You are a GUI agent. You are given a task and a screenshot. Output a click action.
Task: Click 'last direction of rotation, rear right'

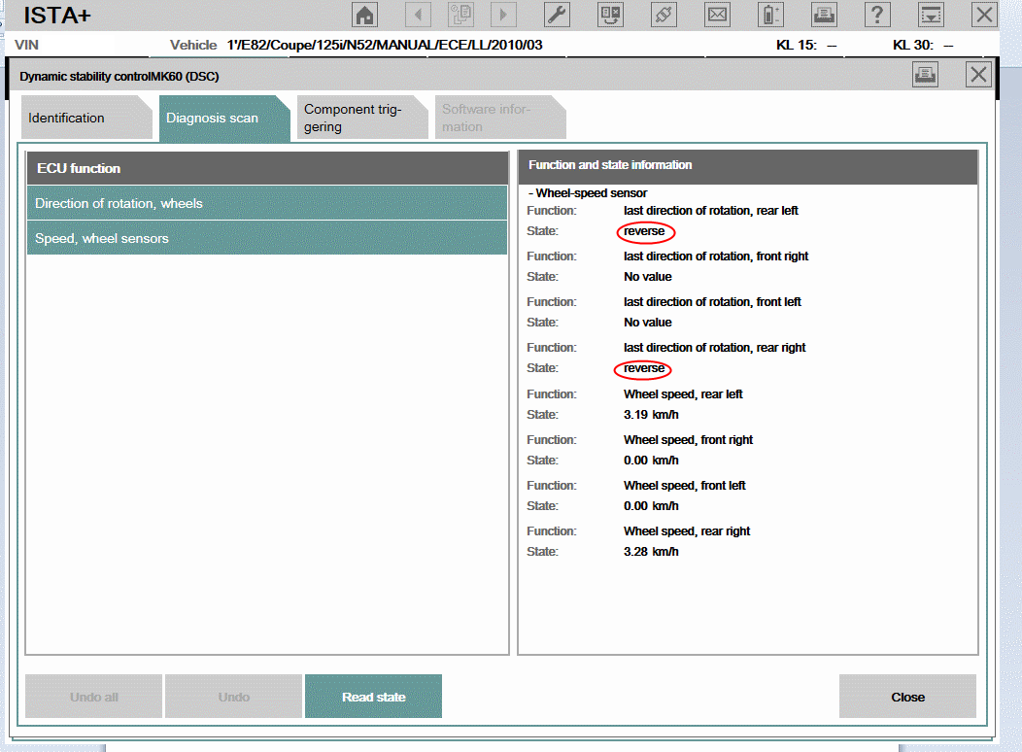tap(714, 347)
